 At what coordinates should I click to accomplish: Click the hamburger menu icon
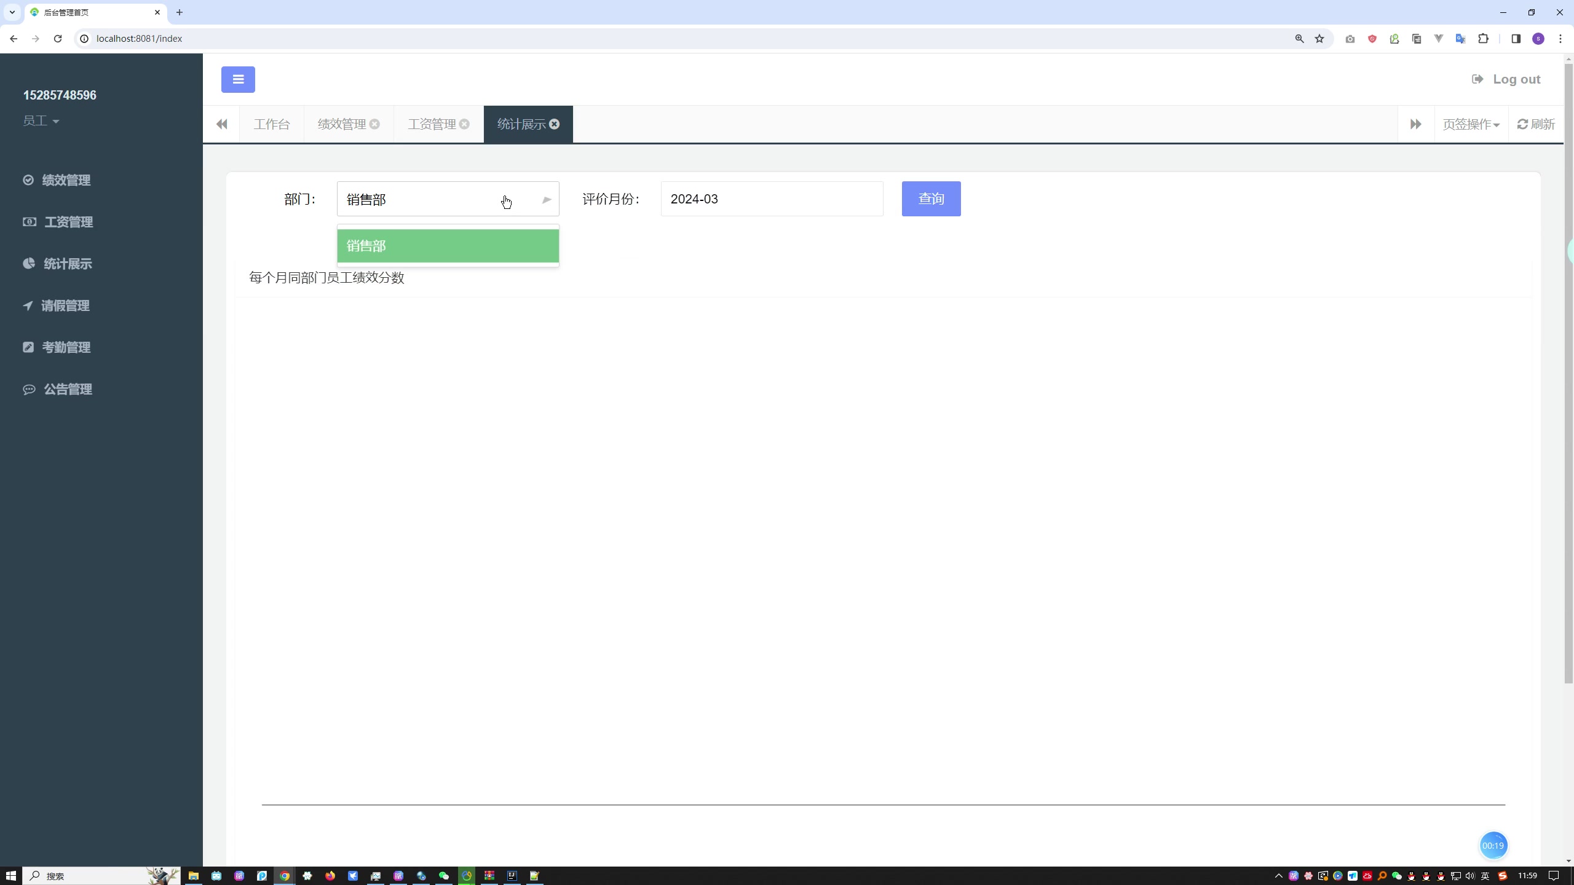pos(237,79)
